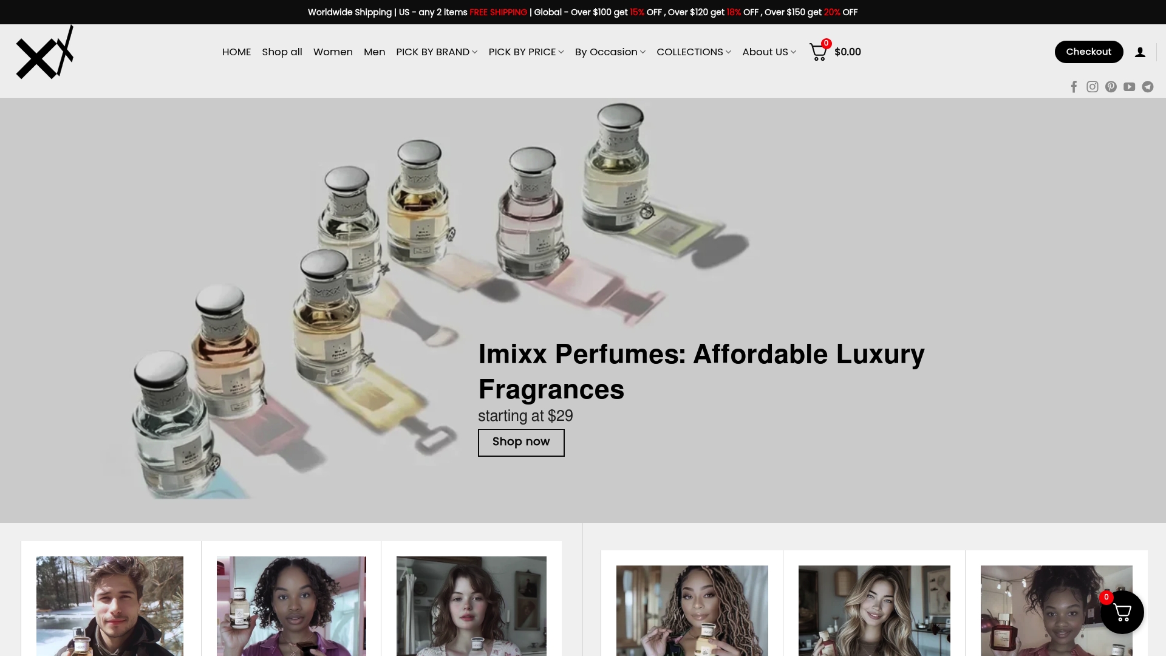Screen dimensions: 1166x656
Task: Open the YouTube channel icon
Action: click(x=1129, y=87)
